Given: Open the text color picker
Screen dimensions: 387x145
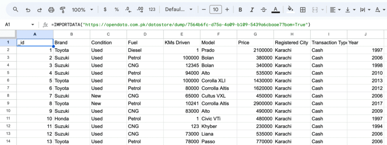Looking at the screenshot, I should click(x=276, y=9).
